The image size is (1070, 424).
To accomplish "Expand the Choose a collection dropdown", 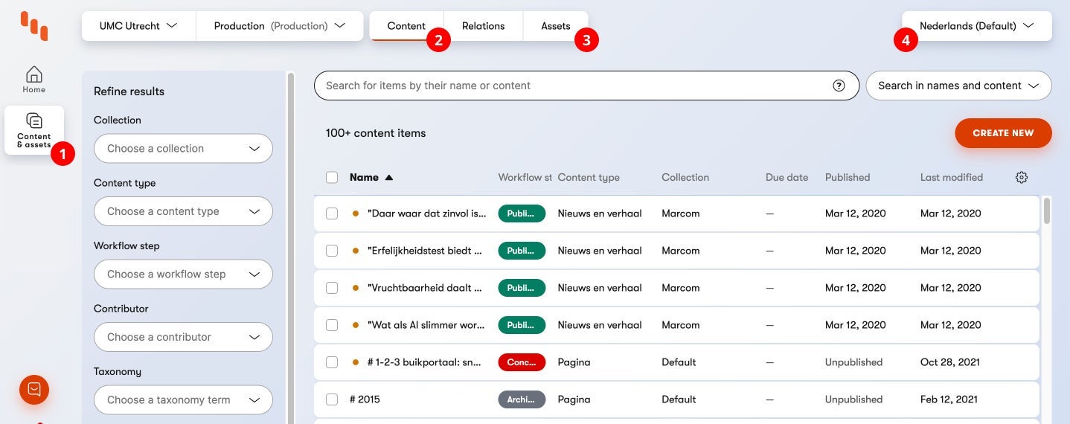I will pos(183,149).
